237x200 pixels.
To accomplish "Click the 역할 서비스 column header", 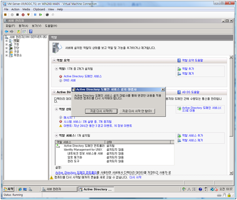I will (x=80, y=142).
